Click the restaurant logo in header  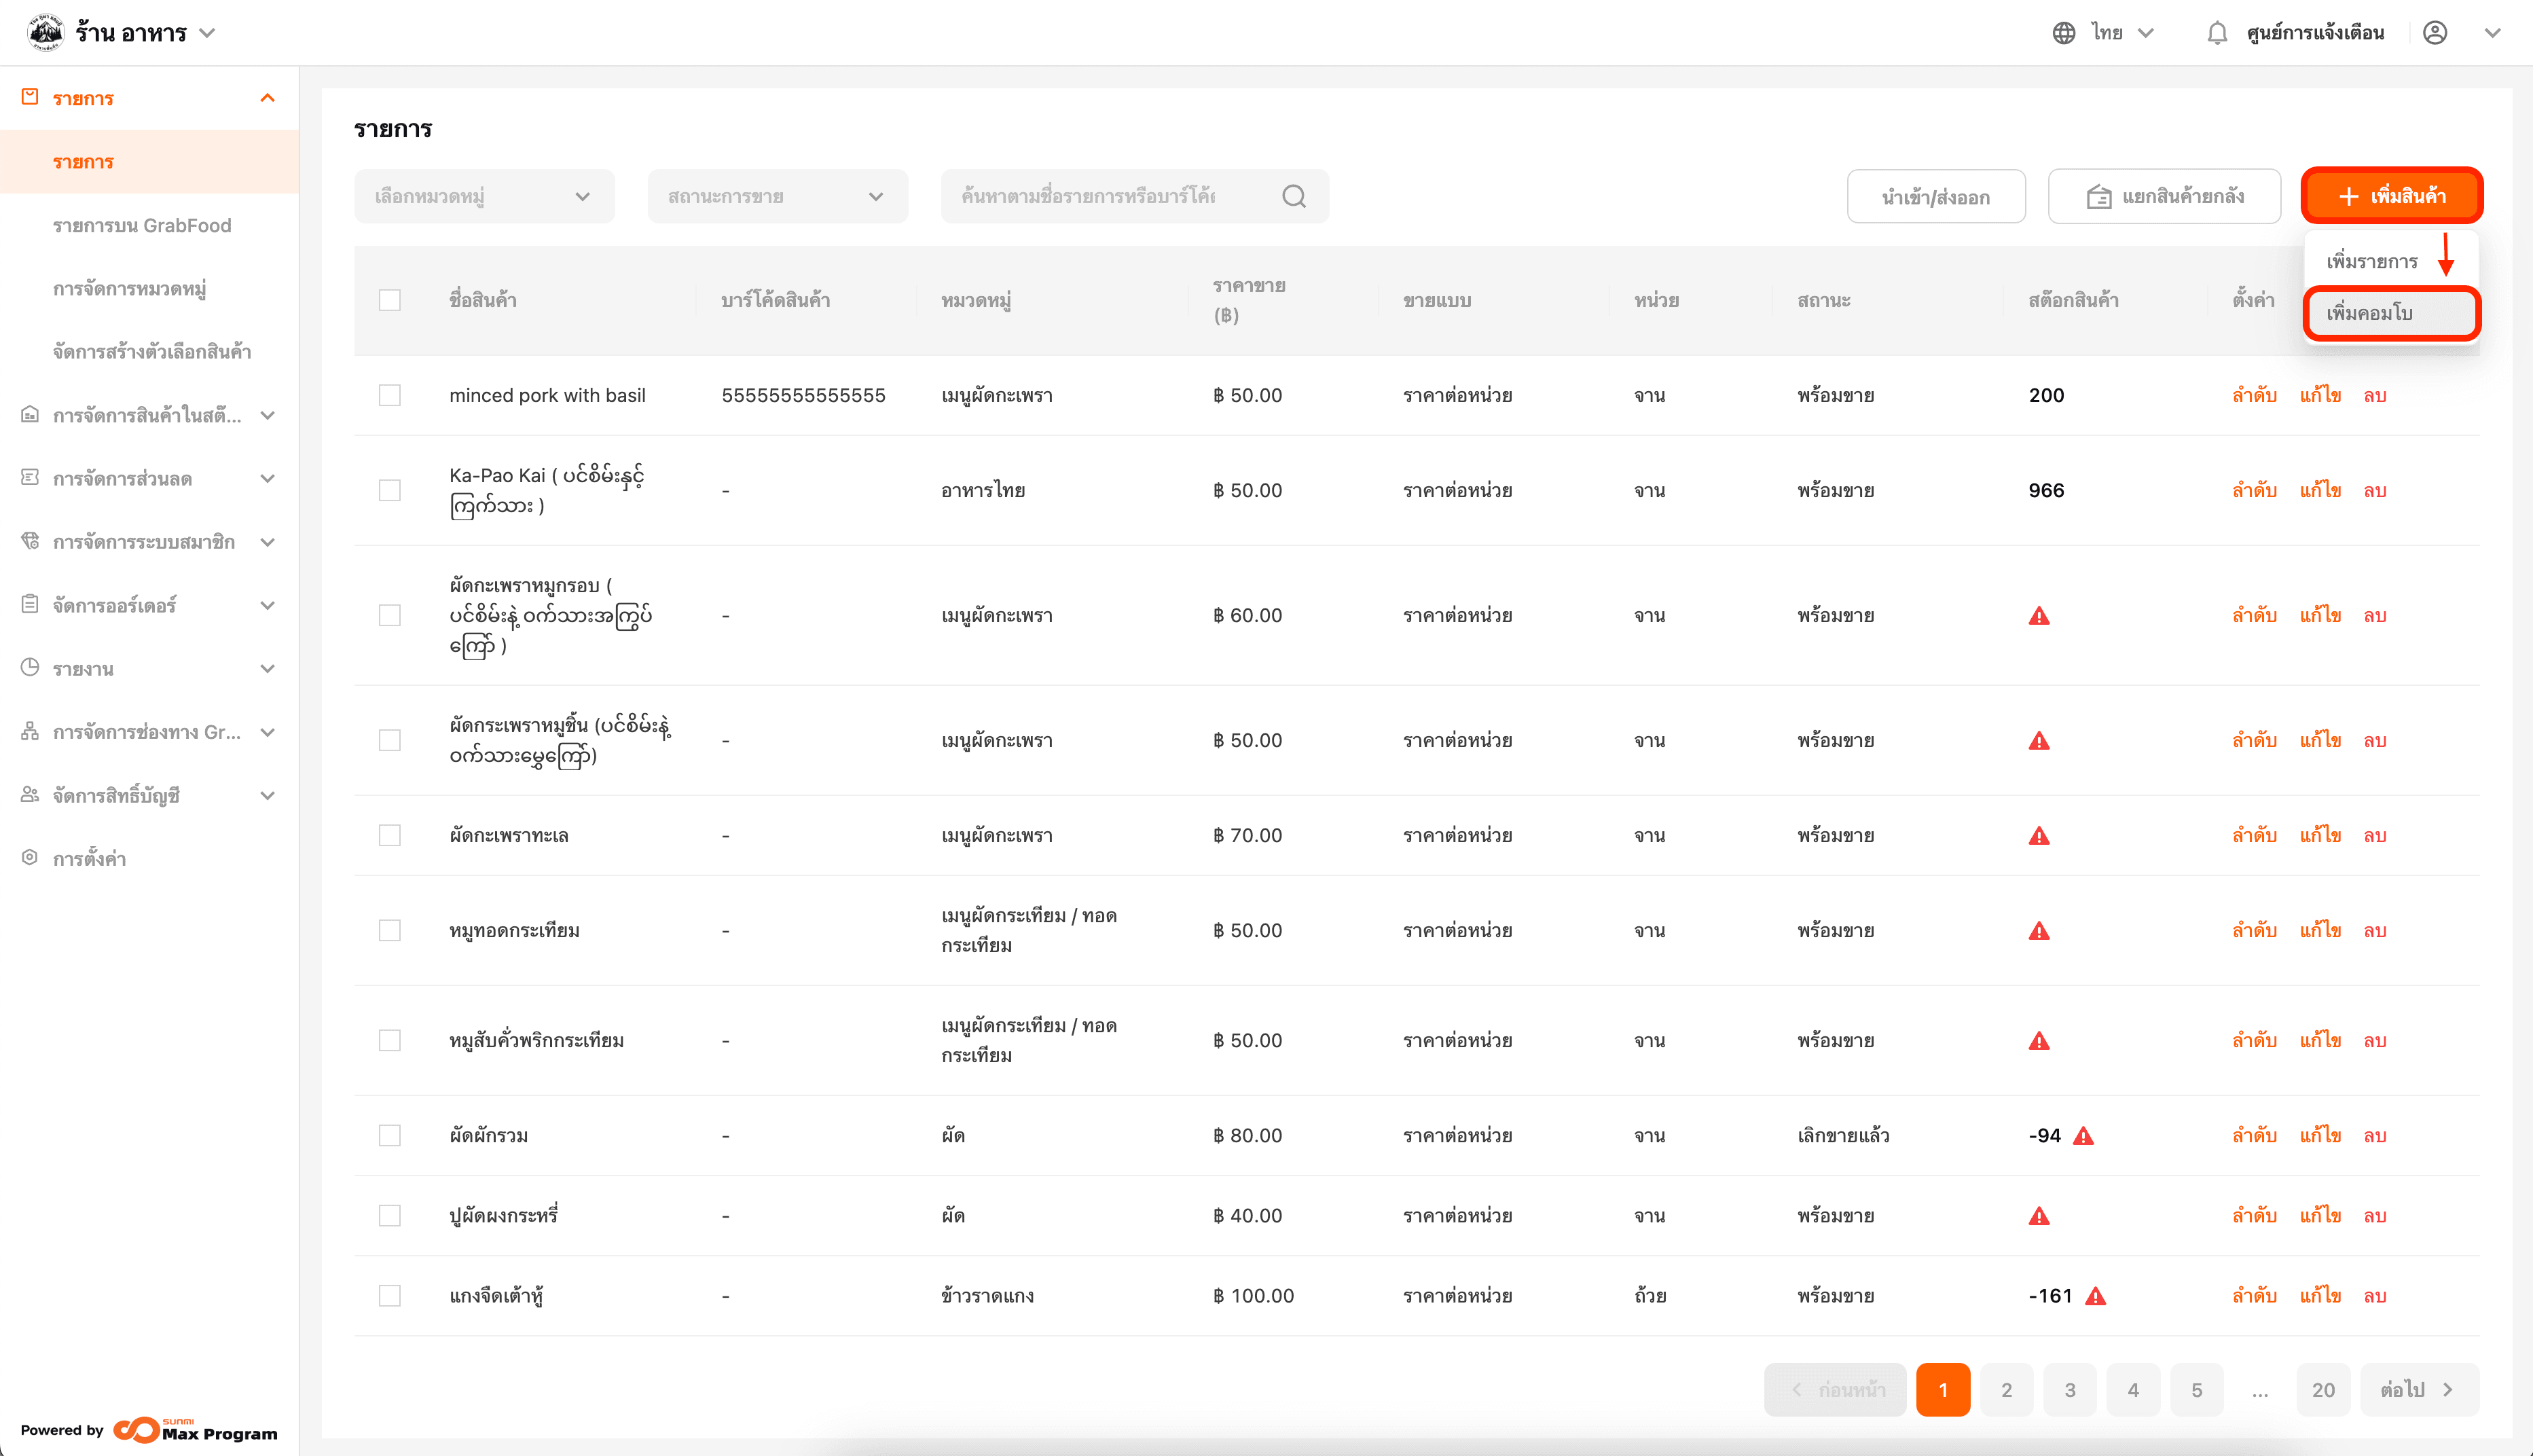click(45, 32)
